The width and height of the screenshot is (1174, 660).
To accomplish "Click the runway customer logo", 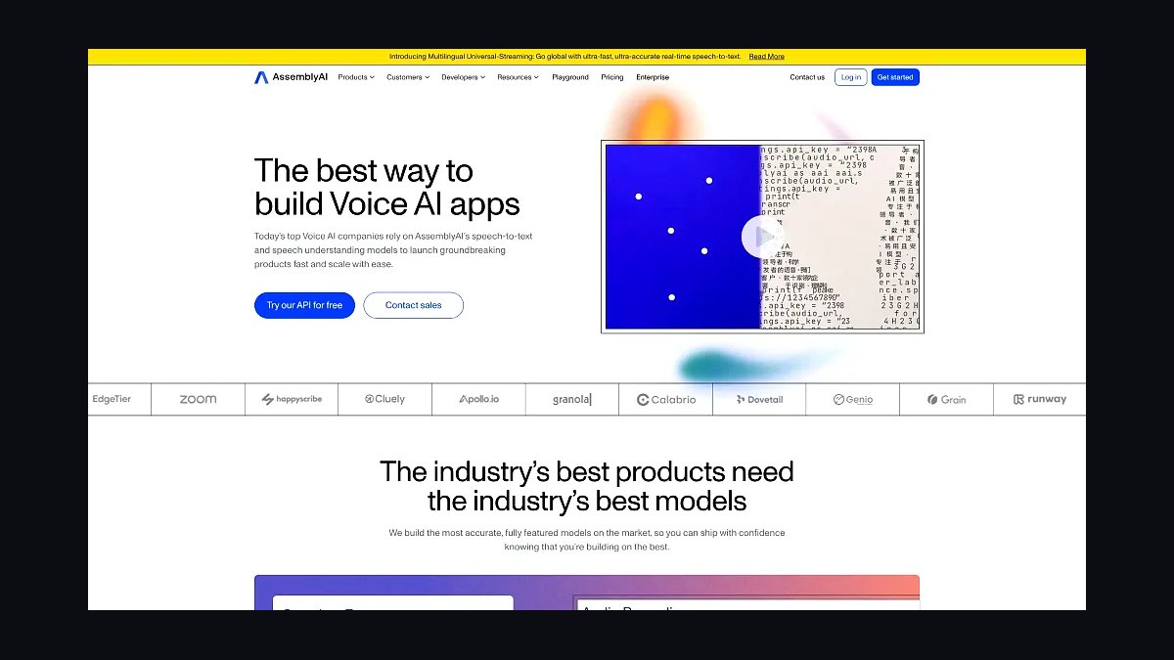I will [x=1040, y=399].
